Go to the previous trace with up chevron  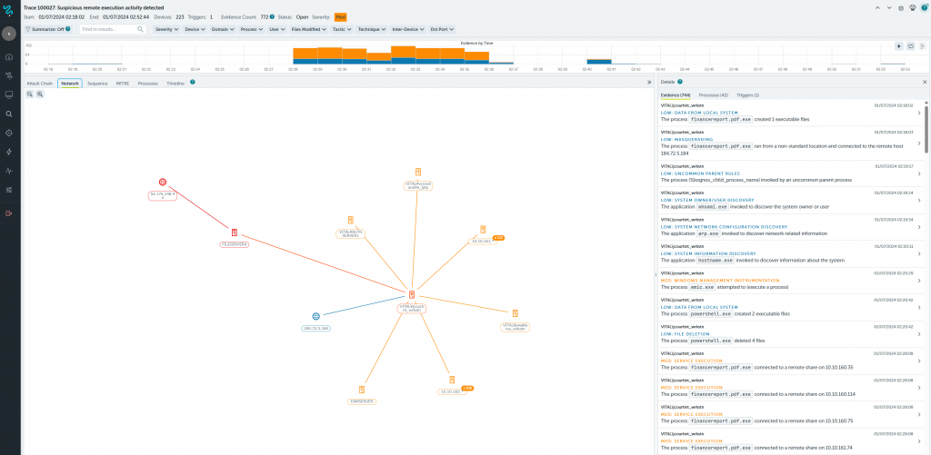tap(878, 6)
